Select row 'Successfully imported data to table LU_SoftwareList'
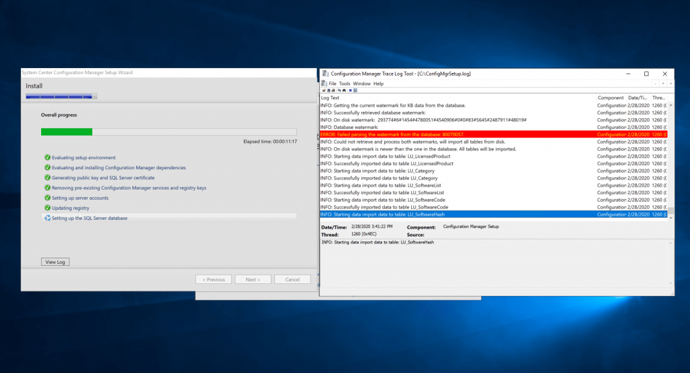 click(494, 192)
